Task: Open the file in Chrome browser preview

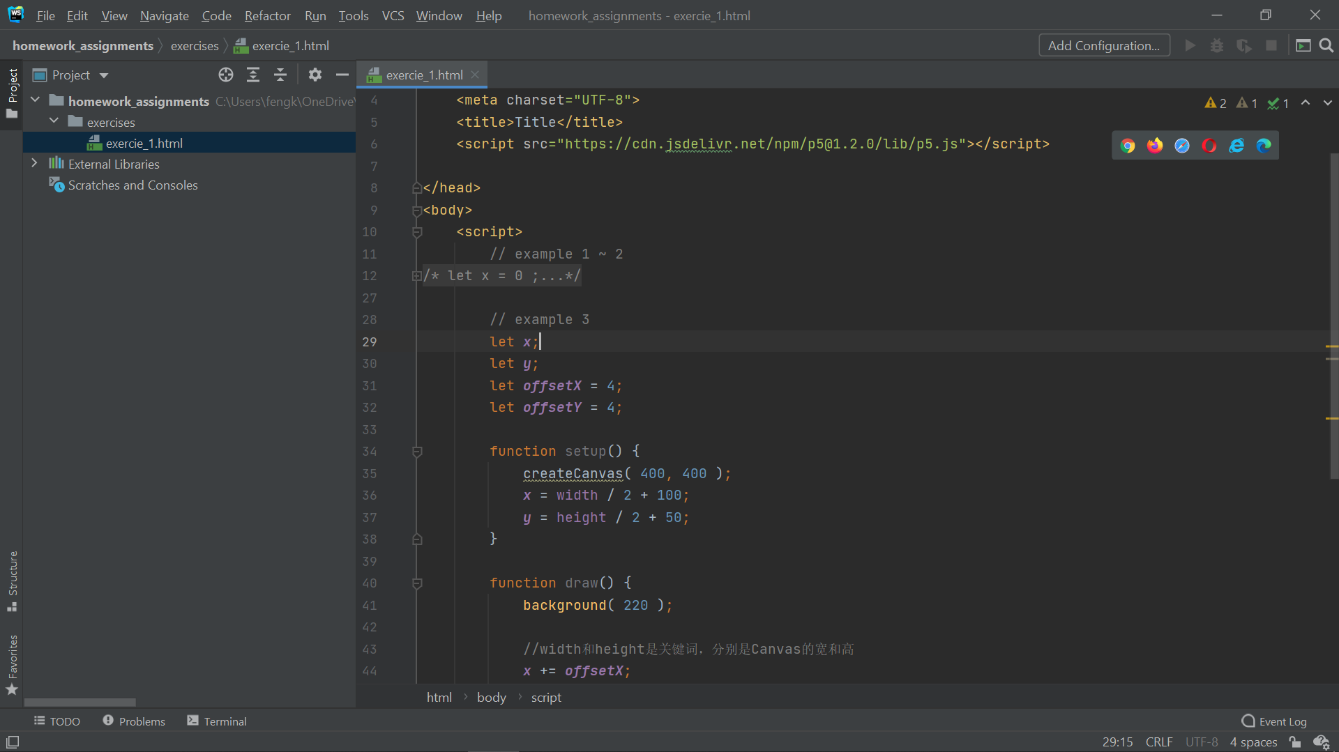Action: (x=1128, y=145)
